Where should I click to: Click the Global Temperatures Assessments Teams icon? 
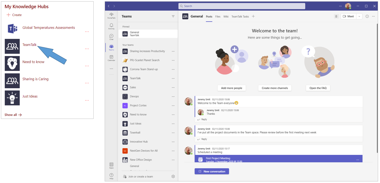pyautogui.click(x=12, y=29)
